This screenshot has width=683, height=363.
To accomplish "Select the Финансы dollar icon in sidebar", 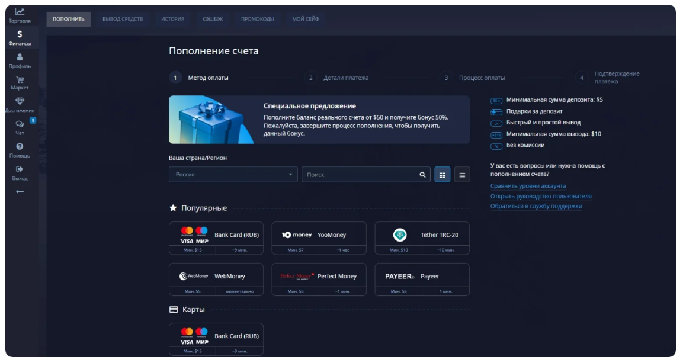I will pyautogui.click(x=20, y=34).
